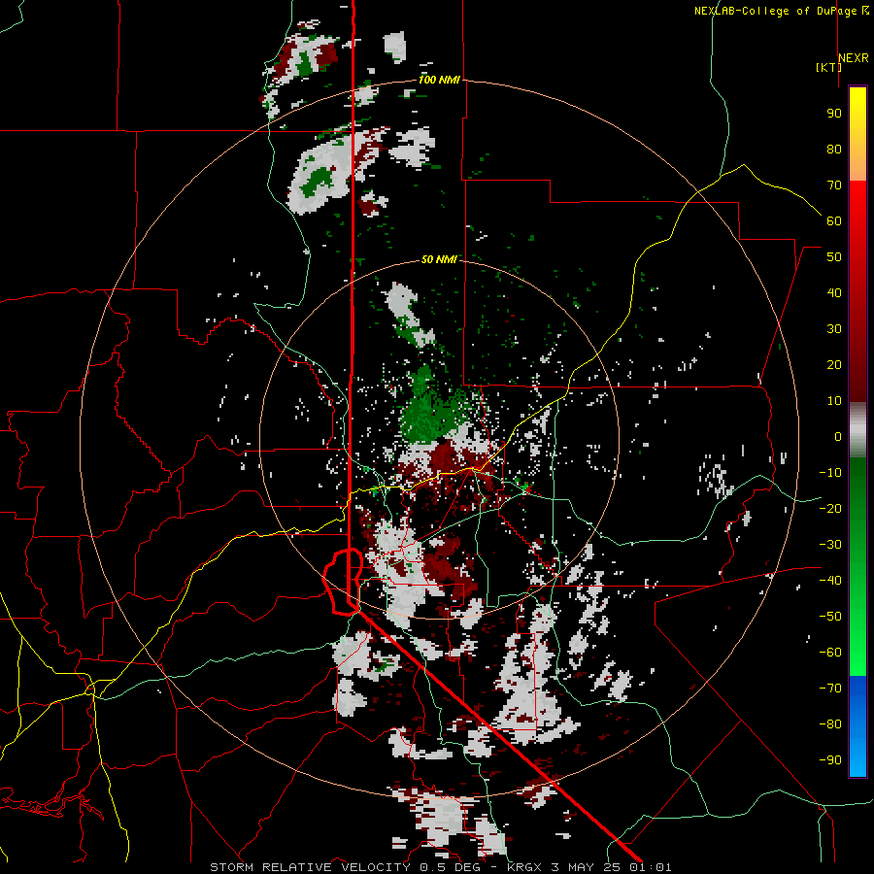Click the 0 value on velocity scale
Screen dimensions: 874x874
838,436
